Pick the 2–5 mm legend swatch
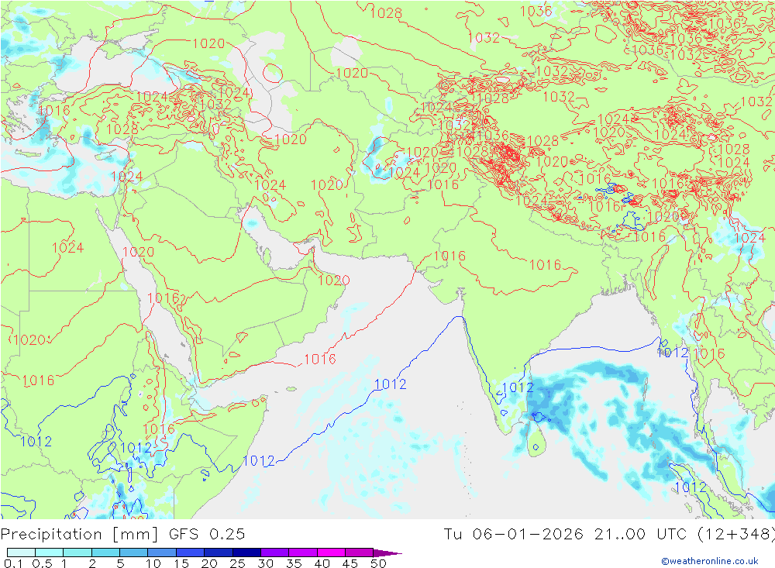Screen dimensions: 775x568 [105, 553]
